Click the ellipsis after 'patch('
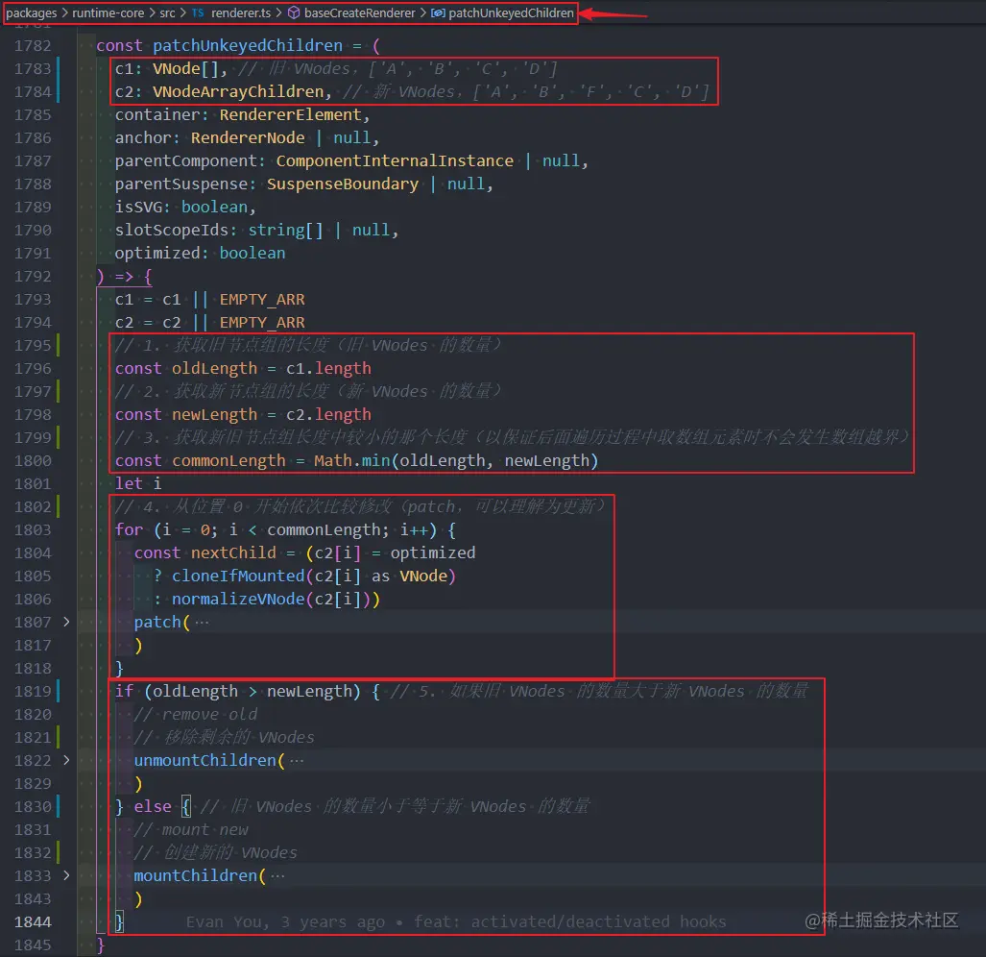Viewport: 986px width, 957px height. 202,623
